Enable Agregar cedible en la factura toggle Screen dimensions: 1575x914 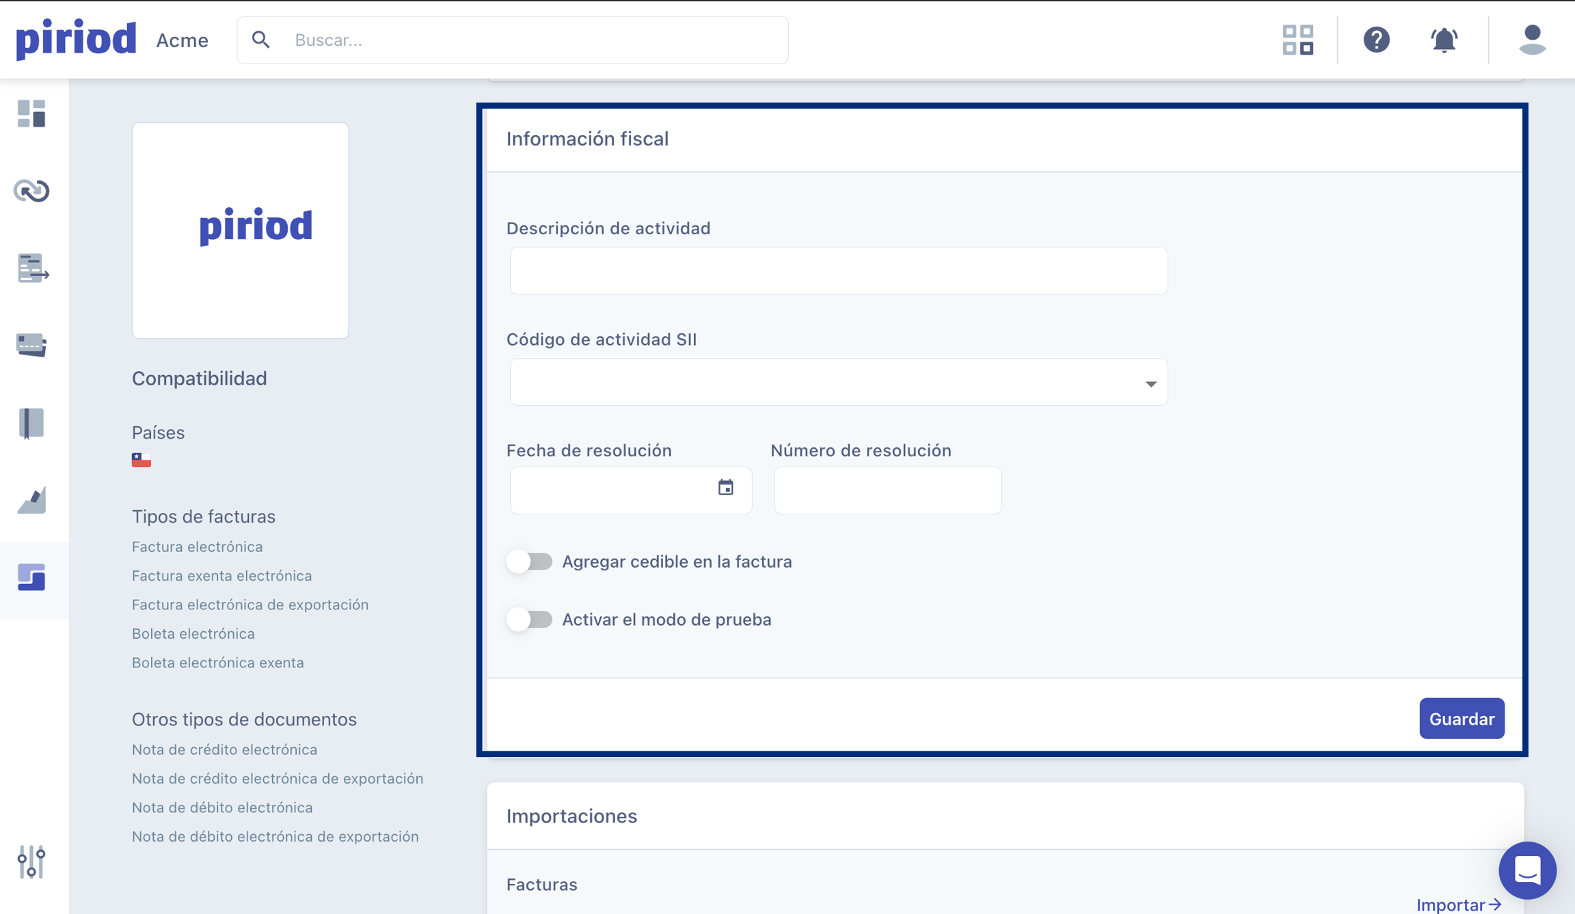530,562
